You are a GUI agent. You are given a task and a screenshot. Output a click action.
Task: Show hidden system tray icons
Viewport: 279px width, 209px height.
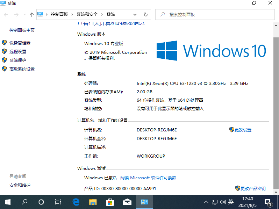pyautogui.click(x=206, y=202)
